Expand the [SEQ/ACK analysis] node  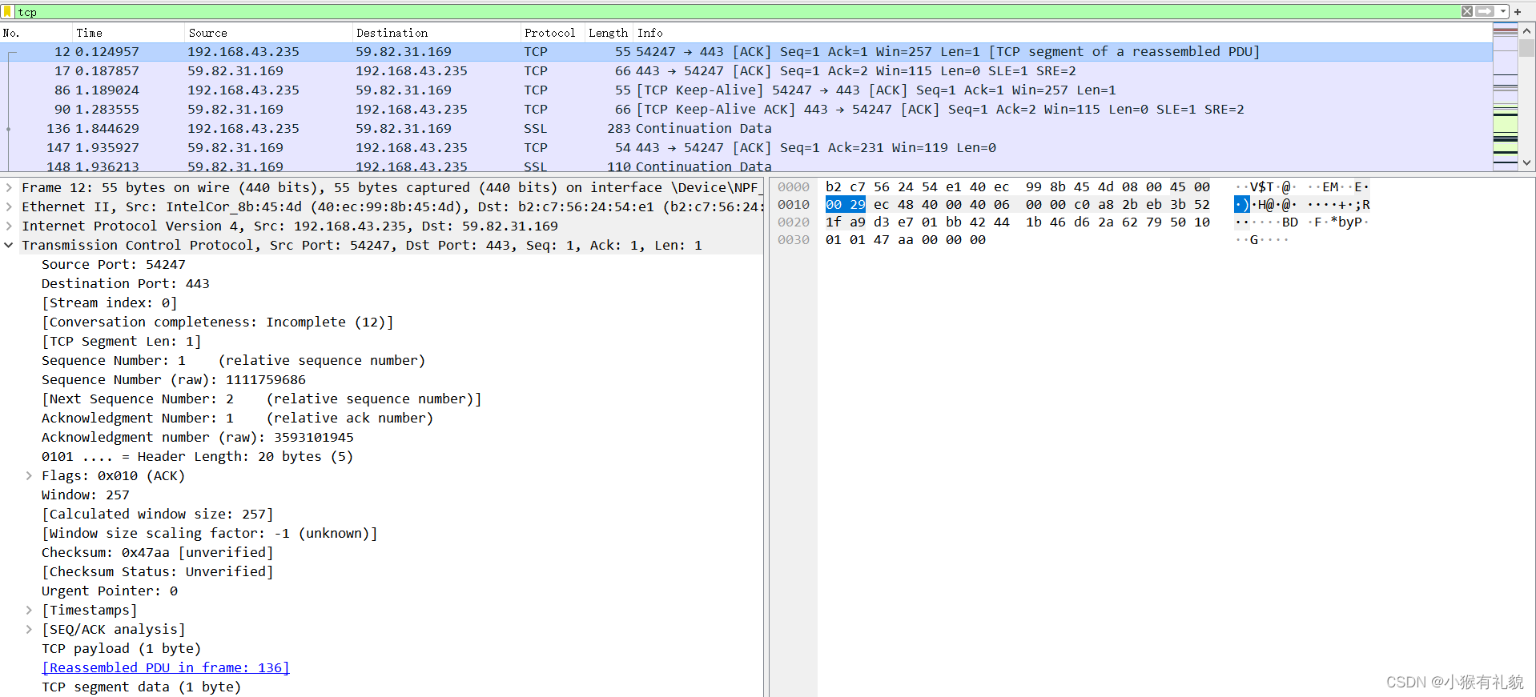pos(29,629)
